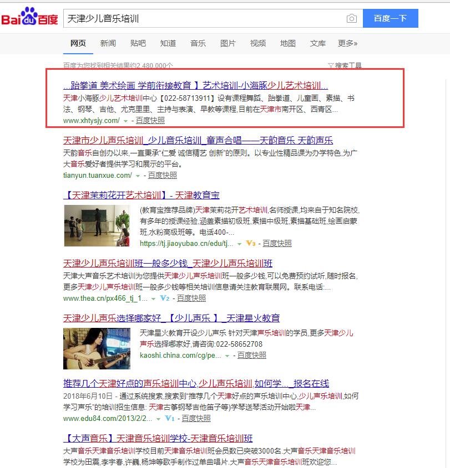Click the V2 badge beside thea.cn

point(165,298)
